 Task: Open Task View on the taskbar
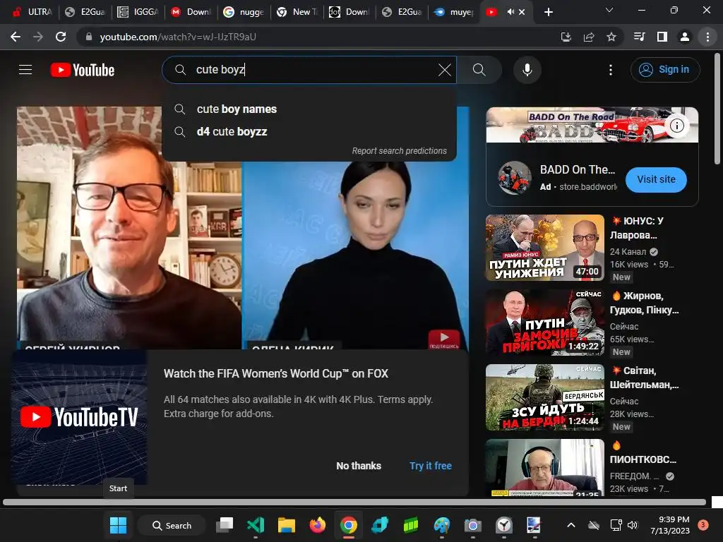point(225,525)
